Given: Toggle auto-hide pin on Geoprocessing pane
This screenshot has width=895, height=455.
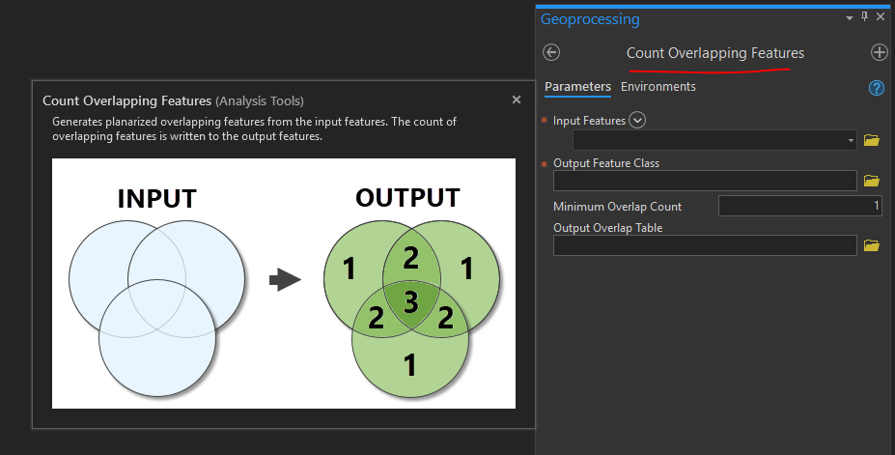Looking at the screenshot, I should tap(864, 17).
